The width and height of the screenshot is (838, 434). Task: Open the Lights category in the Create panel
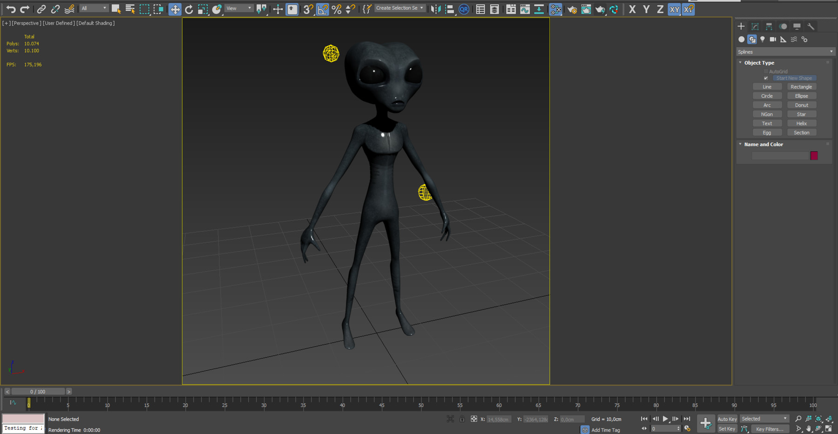pos(762,39)
